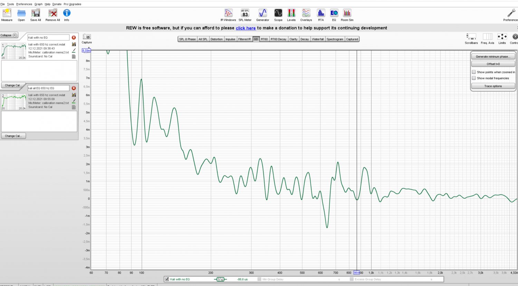Click first measurement's EQ filters icon
This screenshot has width=518, height=286.
[74, 44]
